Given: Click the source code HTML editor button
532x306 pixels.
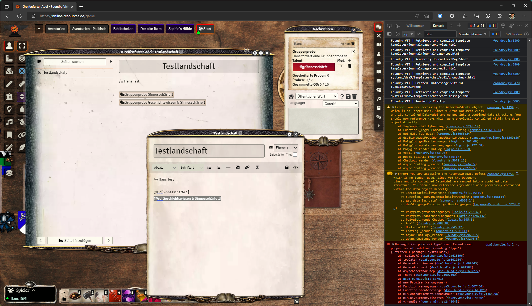Looking at the screenshot, I should coord(295,167).
